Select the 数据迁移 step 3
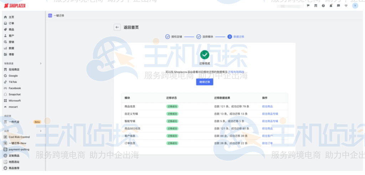 click(x=236, y=37)
